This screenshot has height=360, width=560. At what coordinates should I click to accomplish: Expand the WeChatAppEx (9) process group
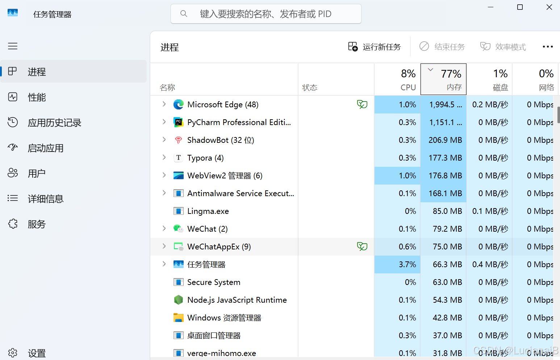[x=164, y=246]
